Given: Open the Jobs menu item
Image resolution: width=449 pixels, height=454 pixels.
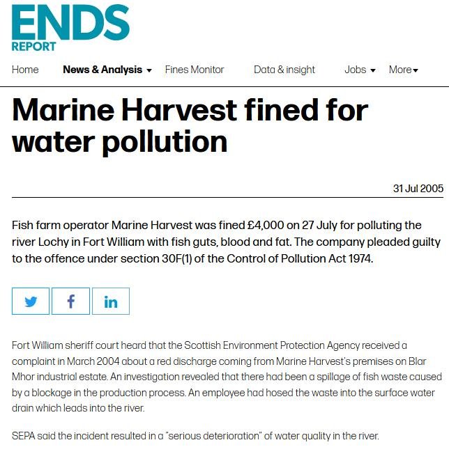Looking at the screenshot, I should [356, 70].
